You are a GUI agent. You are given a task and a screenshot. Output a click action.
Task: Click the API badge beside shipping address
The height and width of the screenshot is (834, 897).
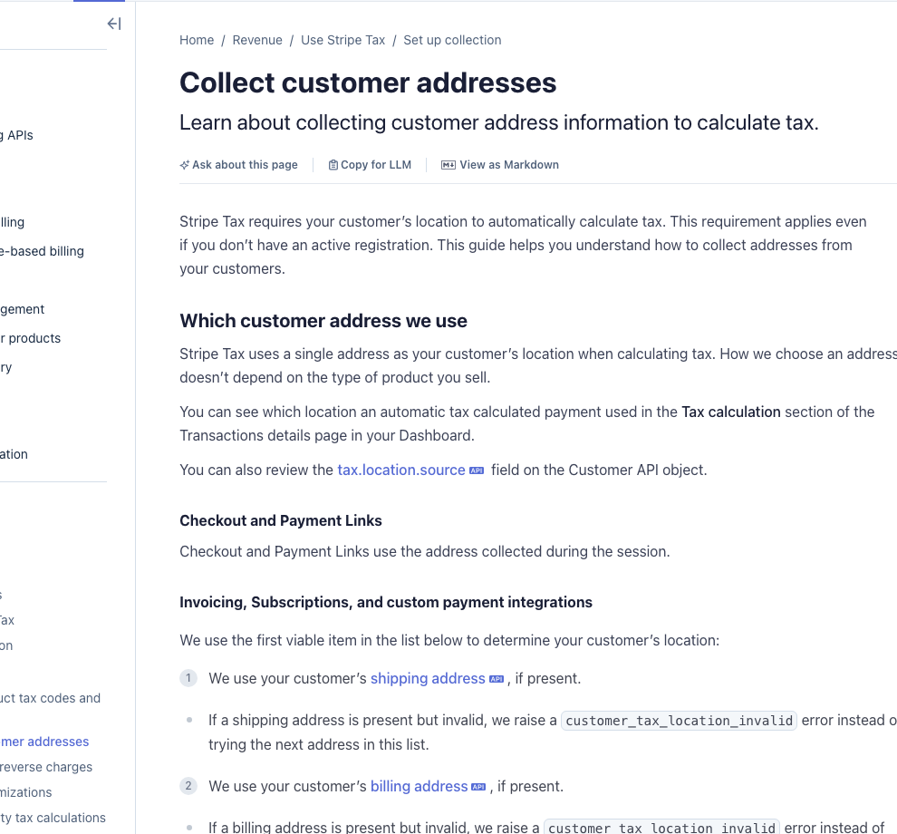coord(497,677)
